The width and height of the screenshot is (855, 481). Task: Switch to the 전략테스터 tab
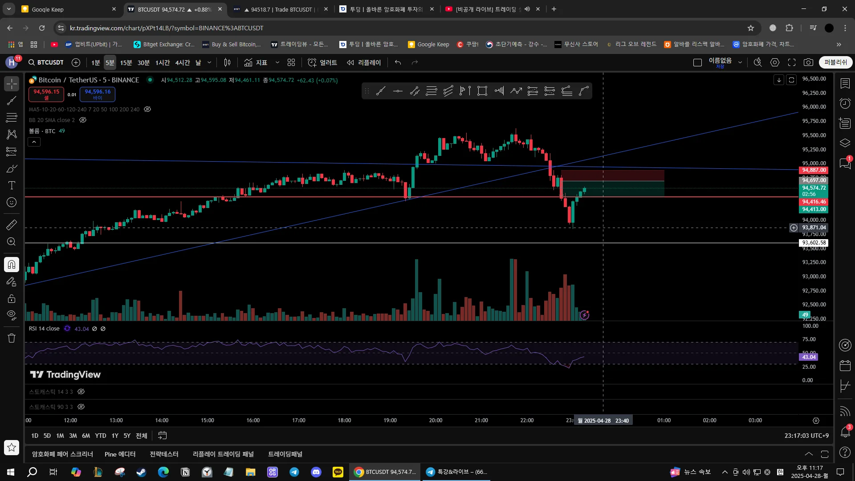tap(164, 454)
